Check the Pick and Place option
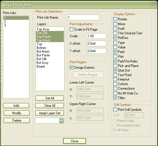The image size is (158, 146). [115, 66]
